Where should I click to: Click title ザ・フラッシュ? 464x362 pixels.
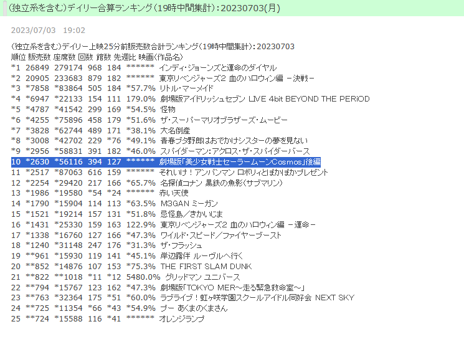coord(181,245)
